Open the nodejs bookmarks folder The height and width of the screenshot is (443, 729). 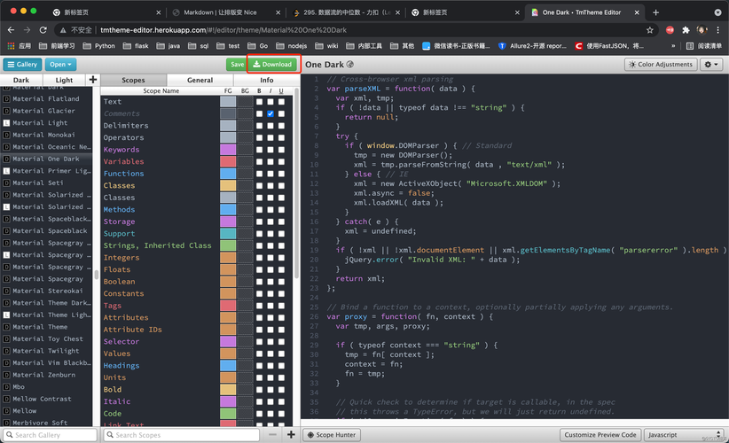pos(292,46)
